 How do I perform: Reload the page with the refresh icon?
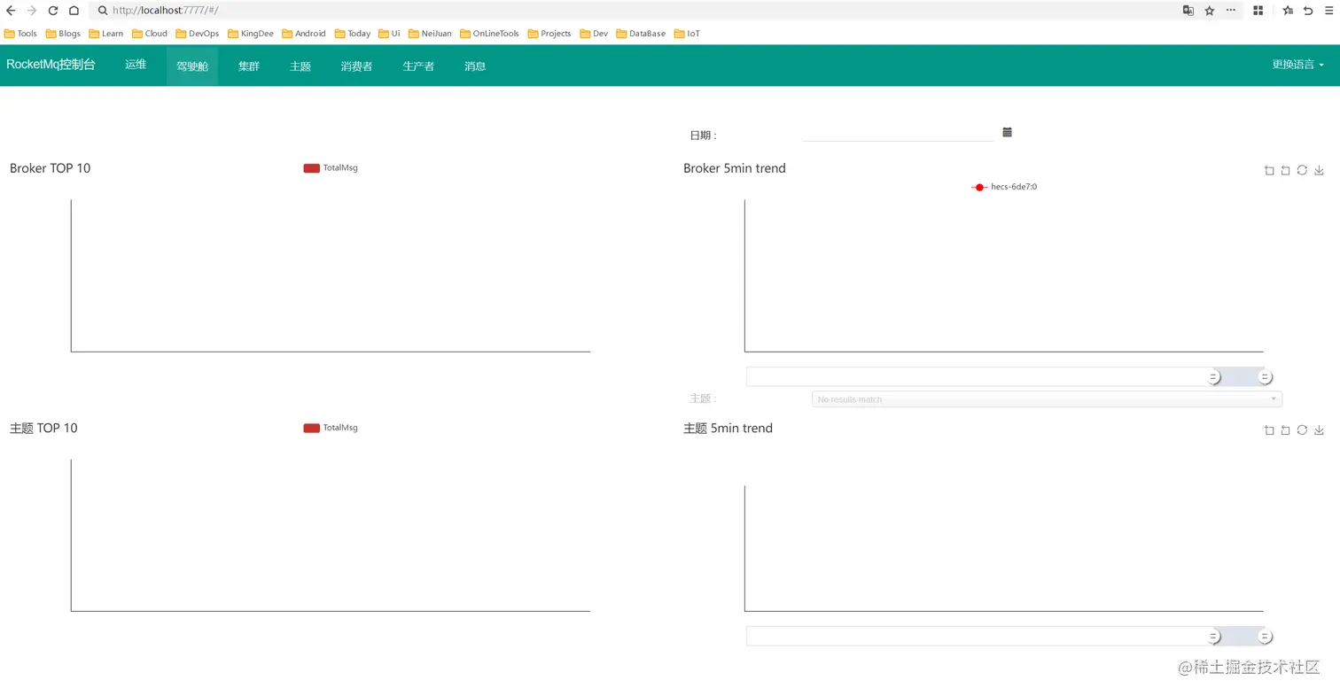coord(53,11)
